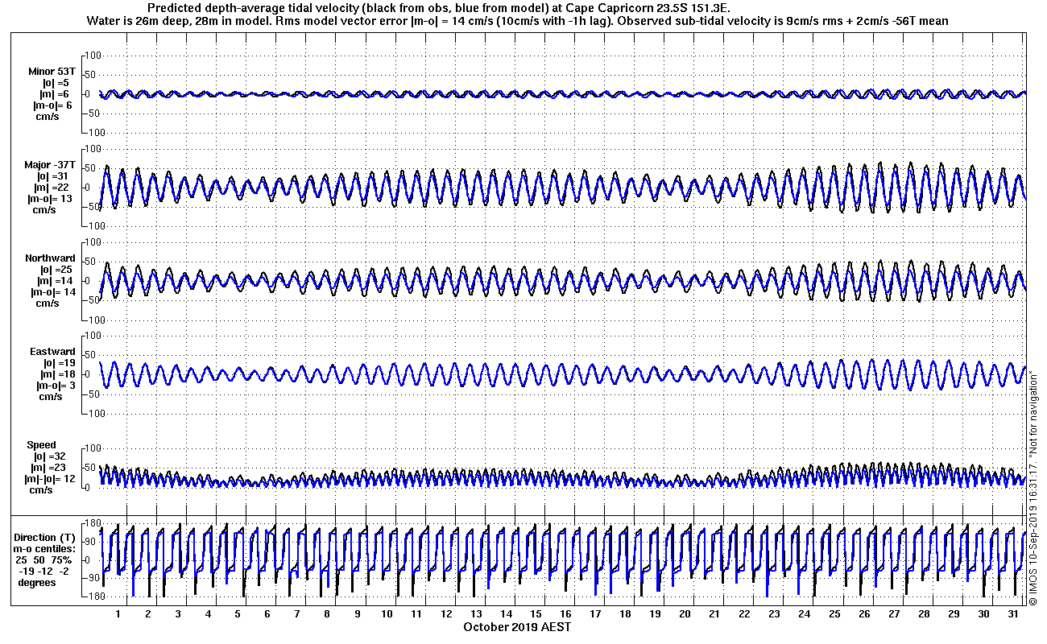
Task: Click the "|o| =5" value in Minor panel
Action: [56, 83]
